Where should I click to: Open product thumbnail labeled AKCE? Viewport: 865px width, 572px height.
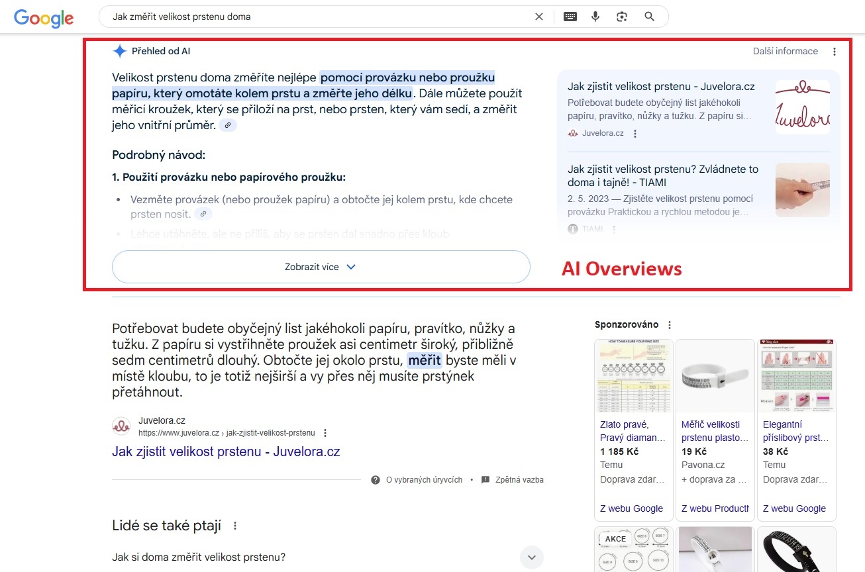coord(634,549)
